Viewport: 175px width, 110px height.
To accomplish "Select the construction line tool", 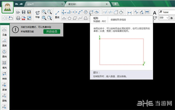I will tap(64, 12).
